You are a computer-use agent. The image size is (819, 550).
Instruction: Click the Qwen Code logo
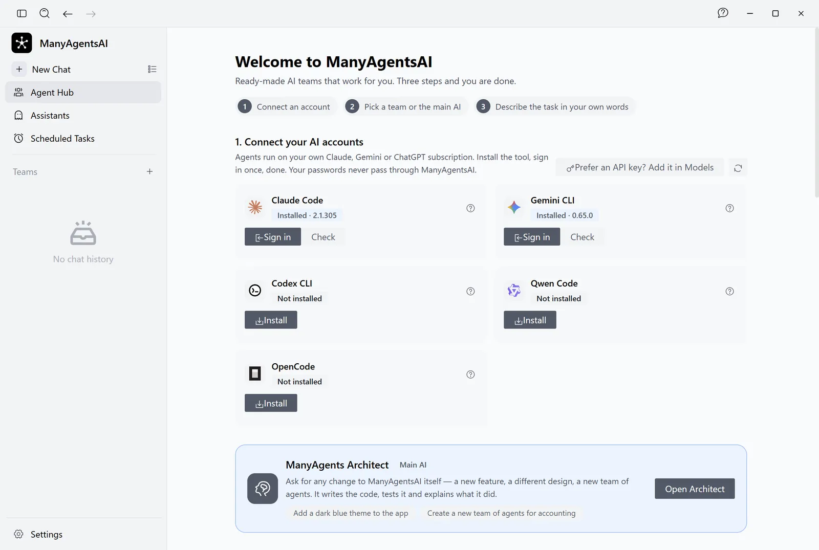coord(514,291)
